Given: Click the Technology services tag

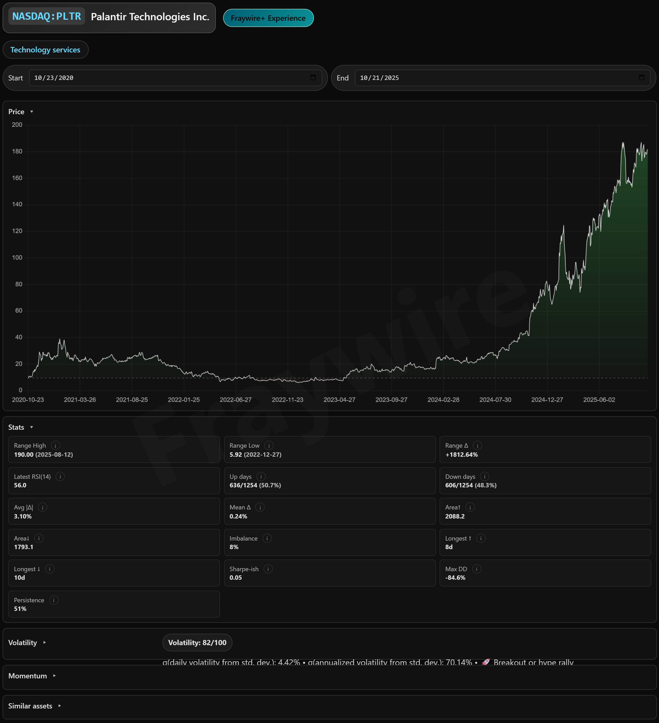Looking at the screenshot, I should pos(45,50).
